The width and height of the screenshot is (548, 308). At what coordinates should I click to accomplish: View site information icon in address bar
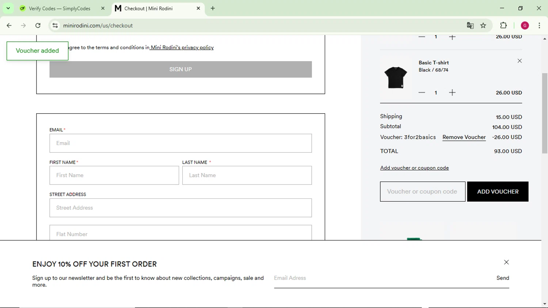tap(55, 26)
